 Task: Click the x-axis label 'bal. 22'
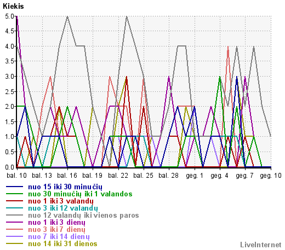coord(118,176)
